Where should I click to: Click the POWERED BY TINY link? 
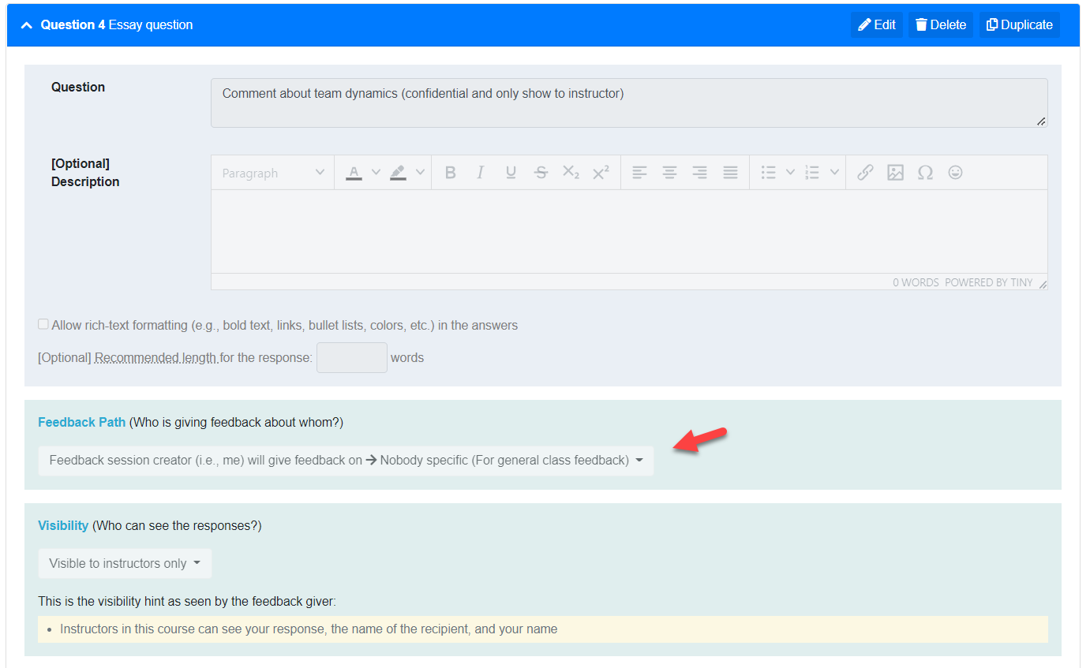[989, 282]
